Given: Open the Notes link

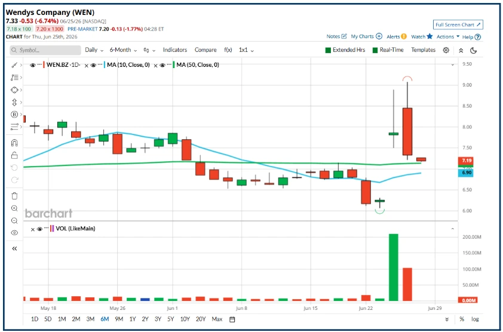Looking at the screenshot, I should (x=333, y=36).
